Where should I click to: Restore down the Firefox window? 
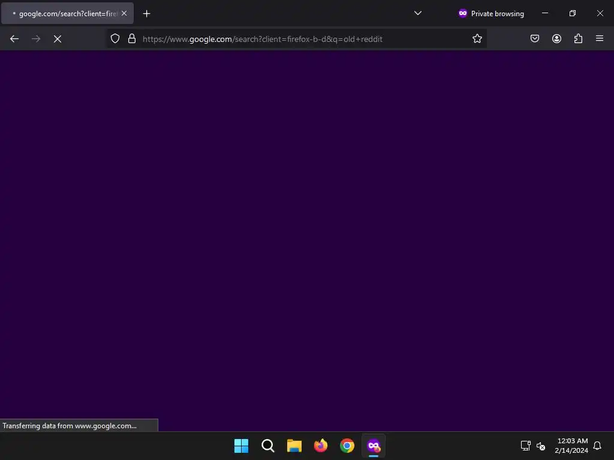tap(573, 13)
